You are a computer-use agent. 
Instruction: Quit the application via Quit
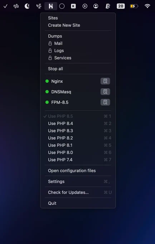(78, 203)
